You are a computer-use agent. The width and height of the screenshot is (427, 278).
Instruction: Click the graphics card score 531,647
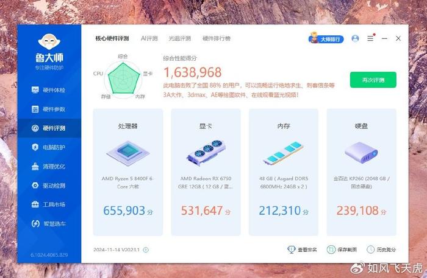click(202, 210)
